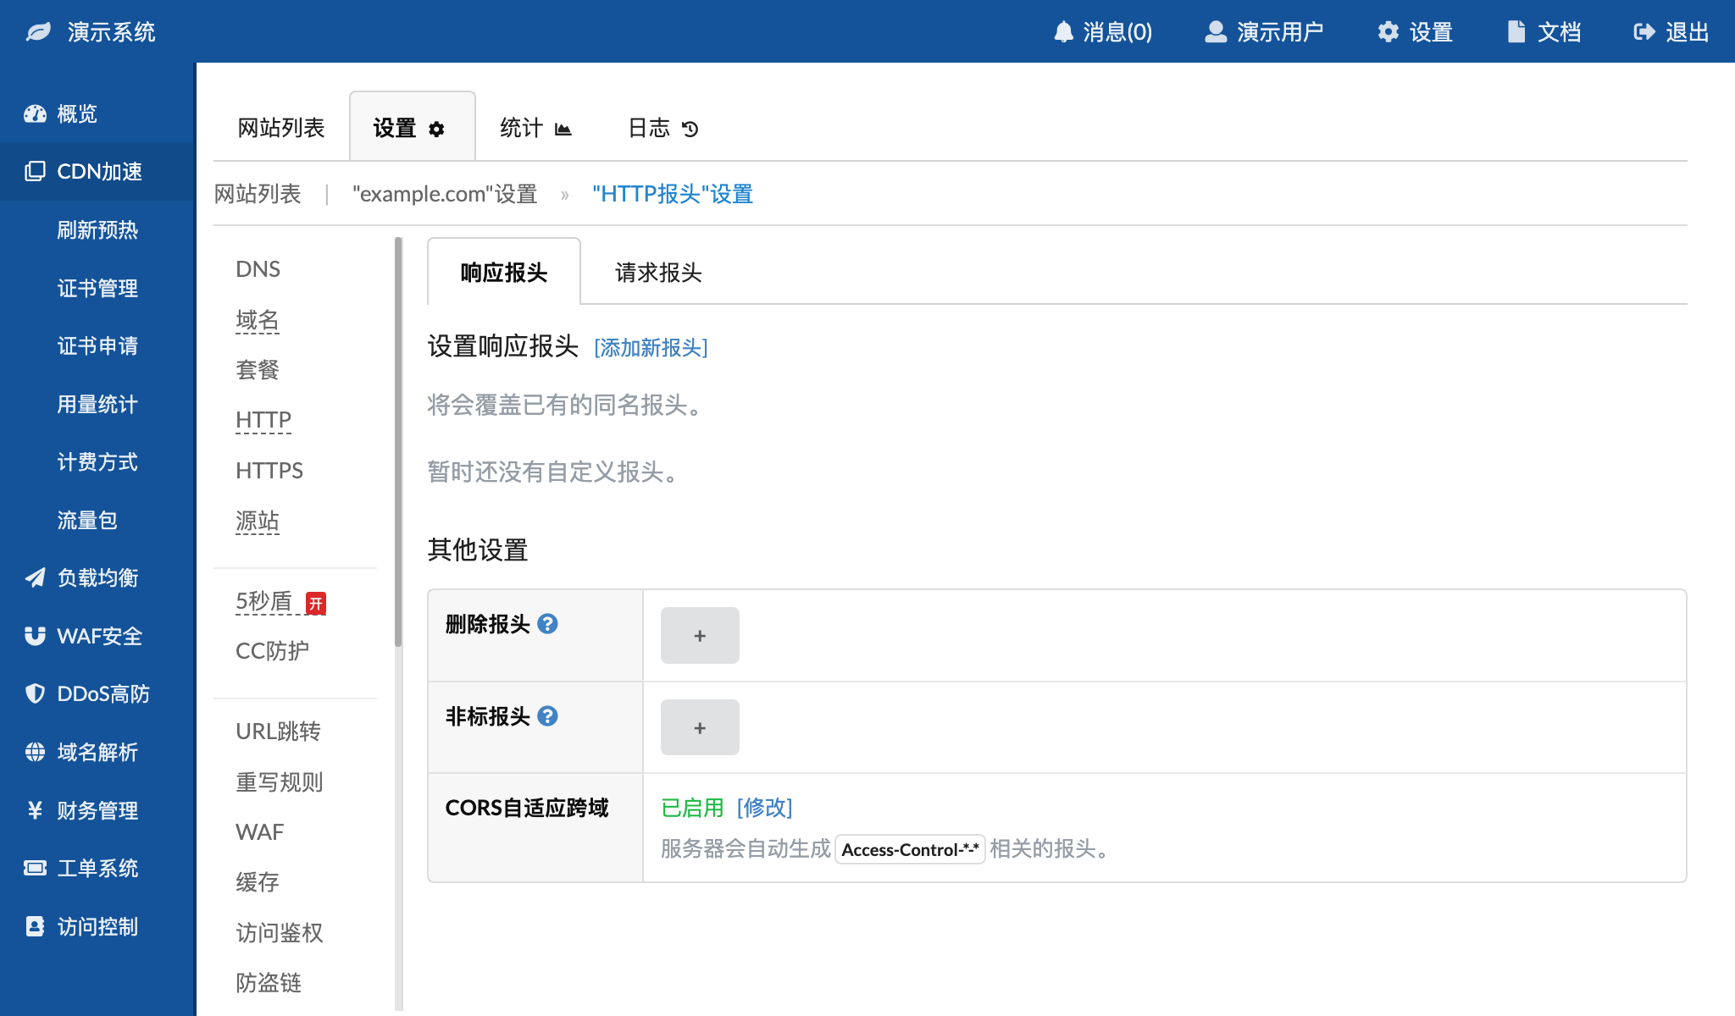This screenshot has height=1016, width=1735.
Task: Add a header under 非标报头
Action: click(x=700, y=728)
